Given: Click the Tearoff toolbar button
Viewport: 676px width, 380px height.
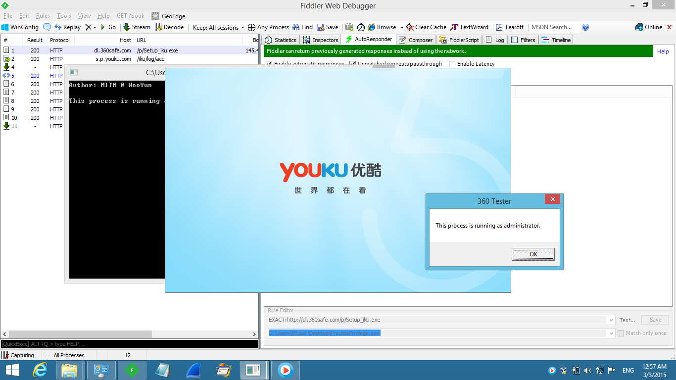Looking at the screenshot, I should tap(510, 27).
